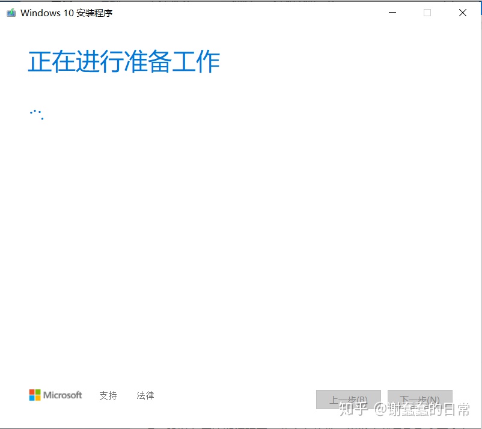Click the 上一步(B) button

(x=349, y=400)
